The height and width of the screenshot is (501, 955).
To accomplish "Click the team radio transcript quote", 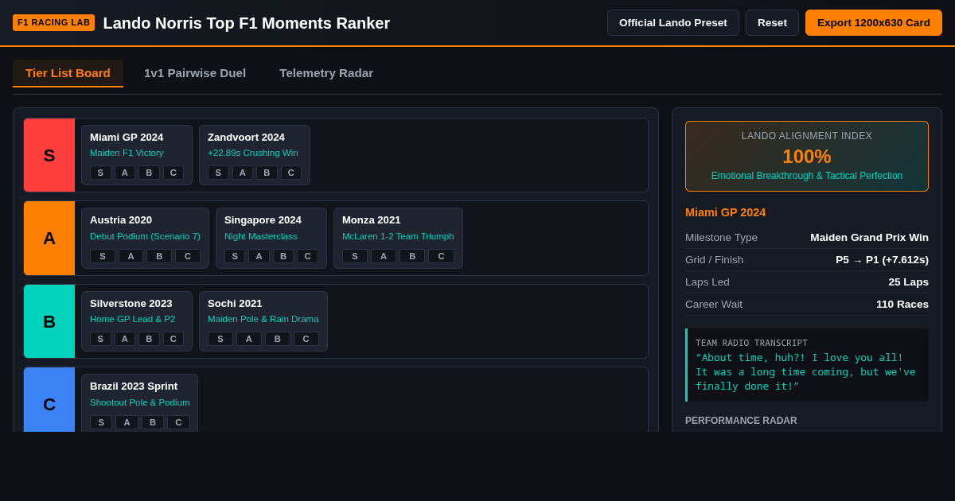I will [x=805, y=372].
